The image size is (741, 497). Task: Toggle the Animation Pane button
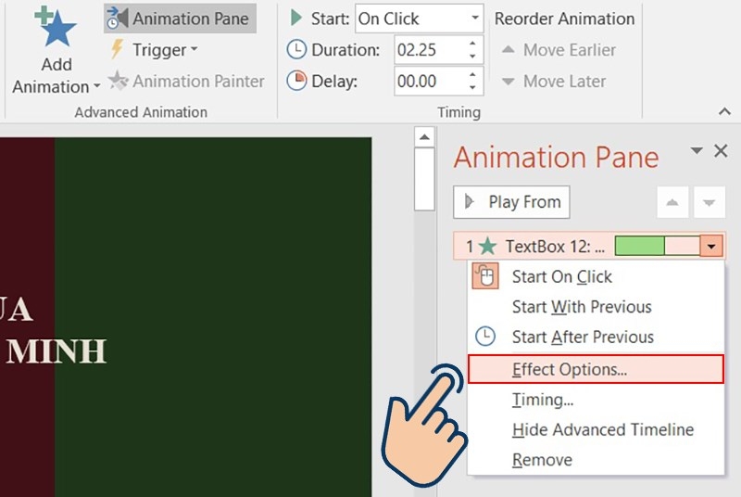tap(180, 19)
